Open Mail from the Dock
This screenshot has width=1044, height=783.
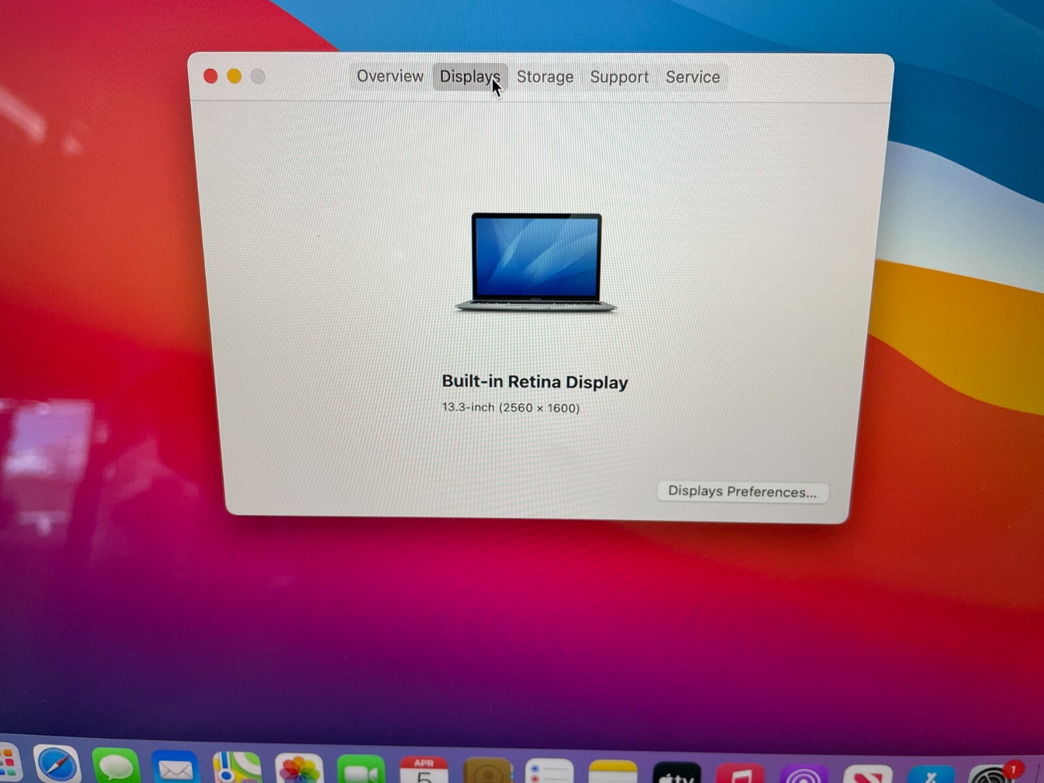(176, 768)
